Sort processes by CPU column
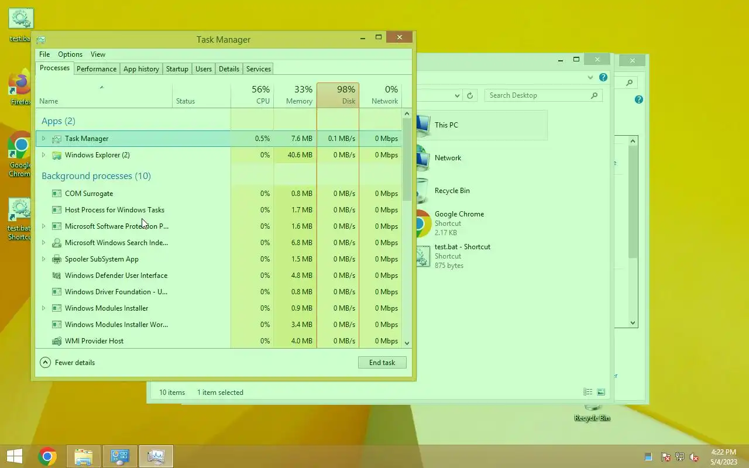The height and width of the screenshot is (468, 749). pos(252,95)
